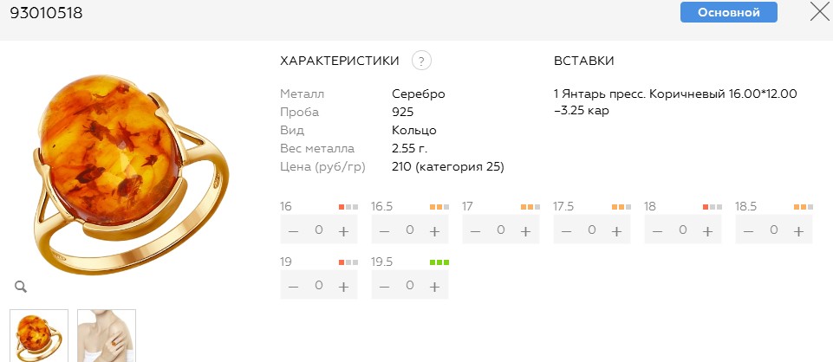Reduce quantity for size 18.5

click(749, 231)
